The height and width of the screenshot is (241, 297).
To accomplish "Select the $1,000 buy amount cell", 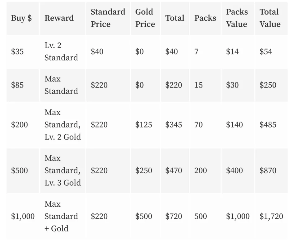I will [23, 216].
